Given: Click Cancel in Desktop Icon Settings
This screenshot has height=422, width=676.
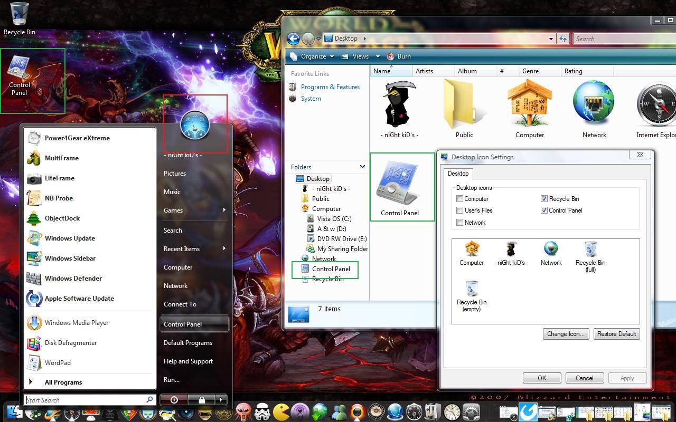Looking at the screenshot, I should [x=584, y=378].
